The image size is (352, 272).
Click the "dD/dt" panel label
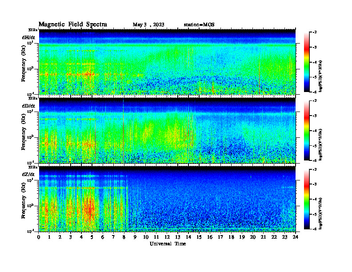coord(28,106)
